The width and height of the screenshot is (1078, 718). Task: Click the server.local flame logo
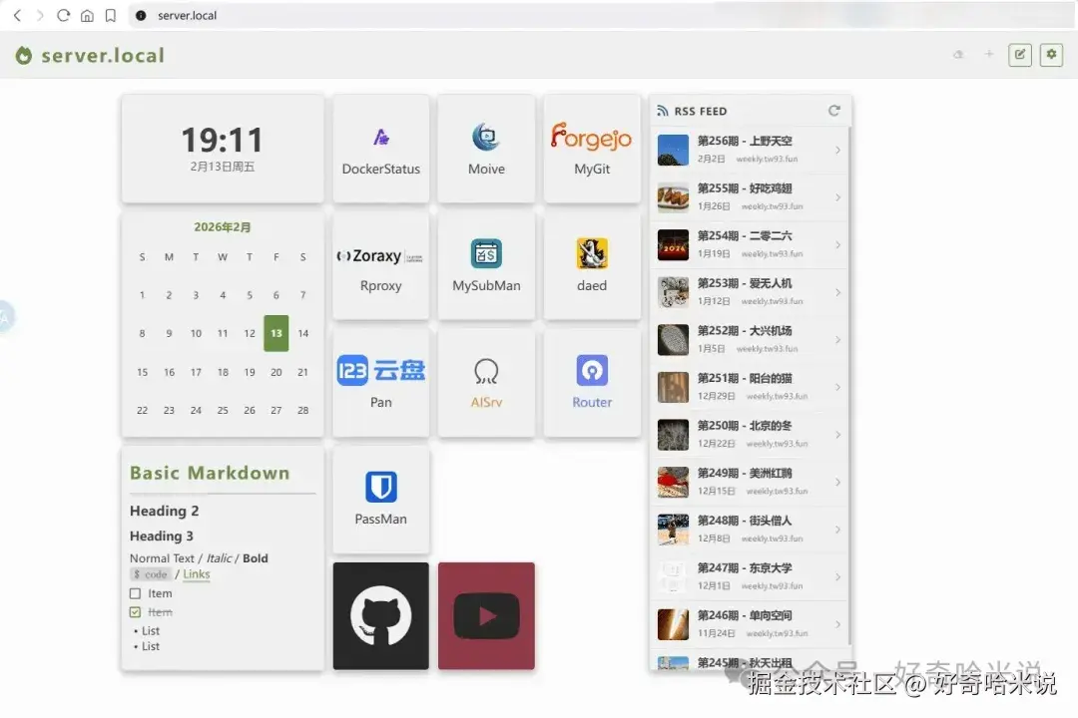pyautogui.click(x=24, y=55)
